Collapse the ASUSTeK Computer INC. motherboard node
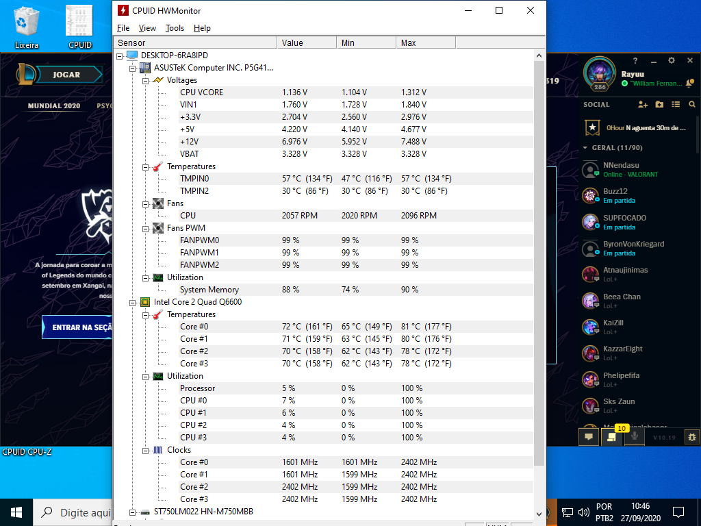 (x=132, y=68)
